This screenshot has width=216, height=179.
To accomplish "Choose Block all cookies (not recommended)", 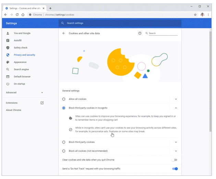I will (x=64, y=151).
